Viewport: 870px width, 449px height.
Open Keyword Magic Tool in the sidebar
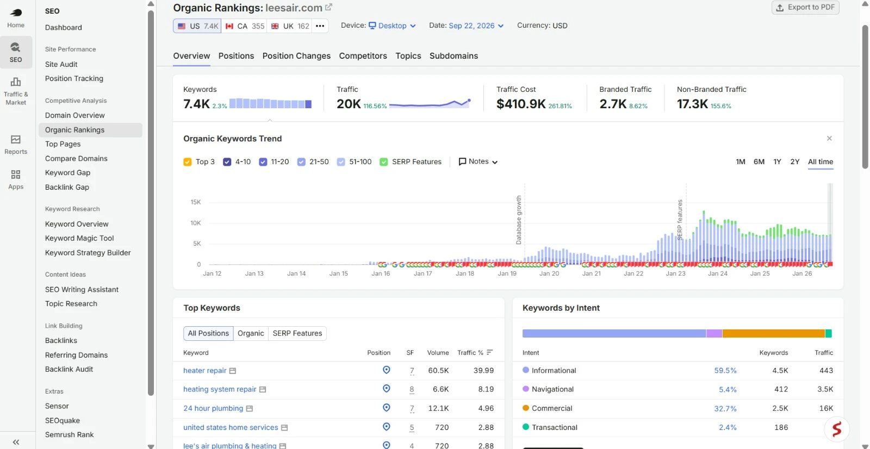[x=79, y=238]
